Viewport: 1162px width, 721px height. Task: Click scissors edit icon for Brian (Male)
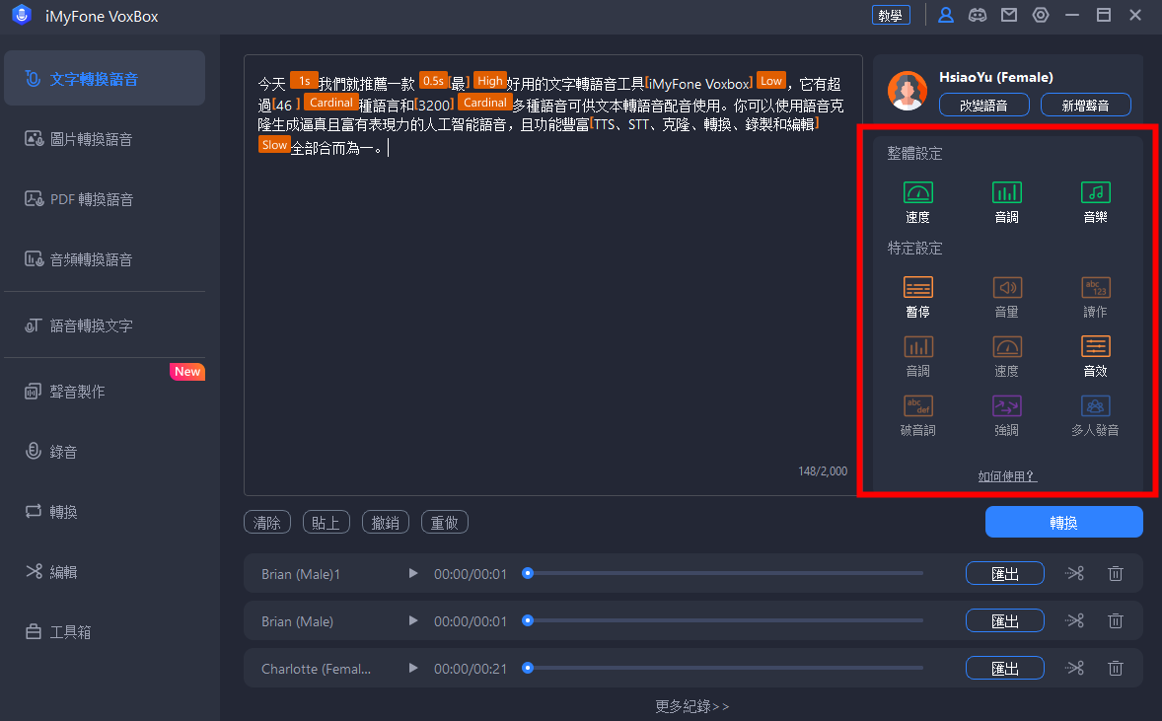[1074, 620]
